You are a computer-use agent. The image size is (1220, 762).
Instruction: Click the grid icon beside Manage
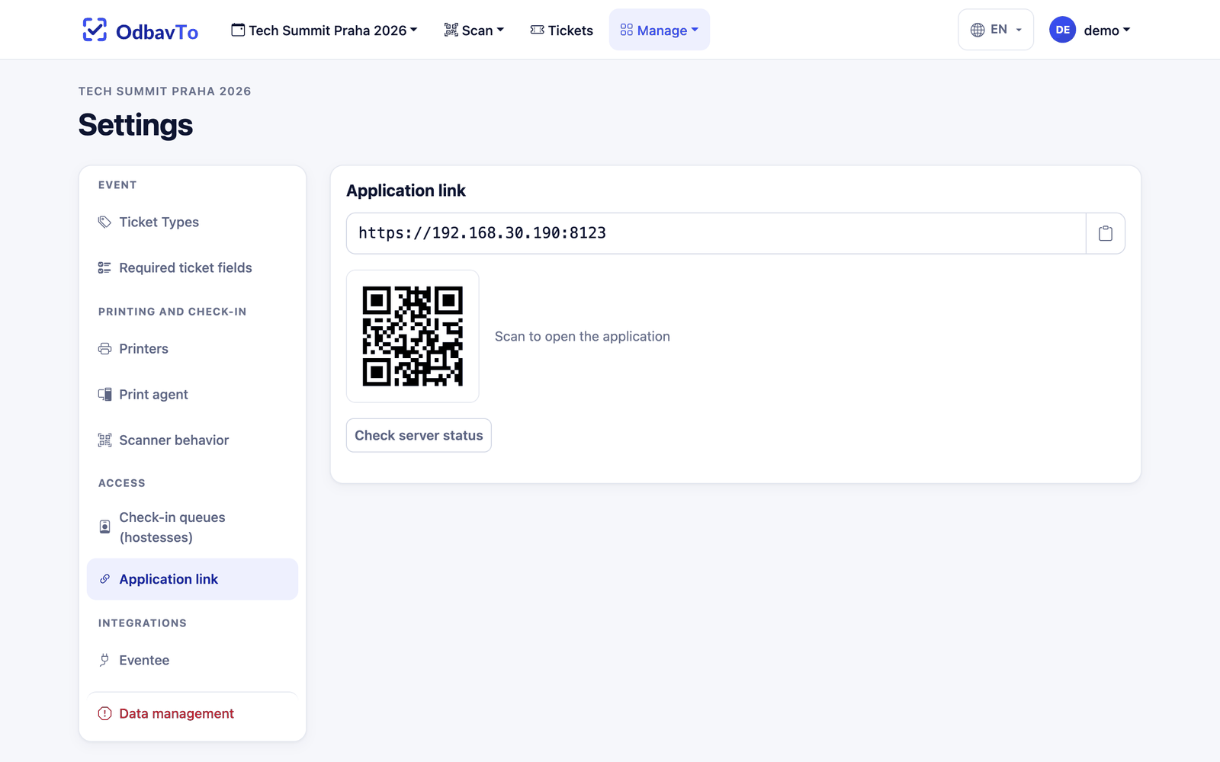coord(627,30)
